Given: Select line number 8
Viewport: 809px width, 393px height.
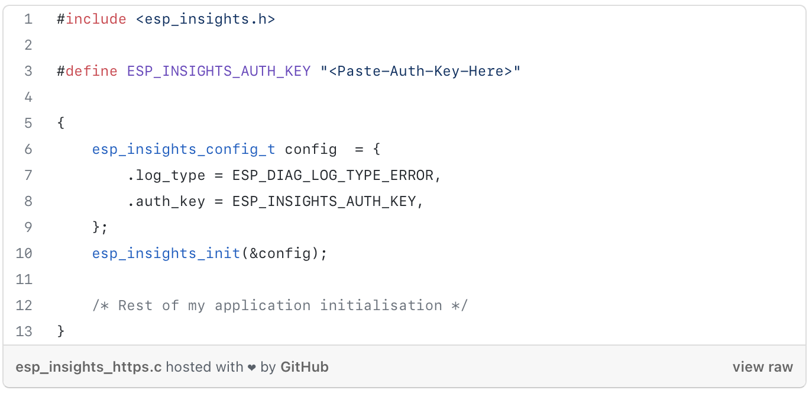Looking at the screenshot, I should pos(28,201).
